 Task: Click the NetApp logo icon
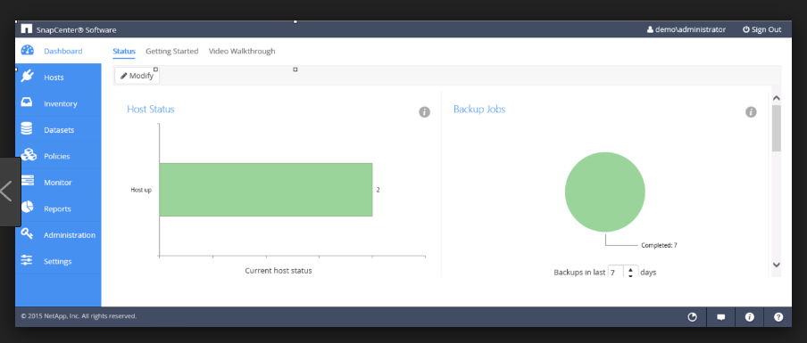point(26,29)
